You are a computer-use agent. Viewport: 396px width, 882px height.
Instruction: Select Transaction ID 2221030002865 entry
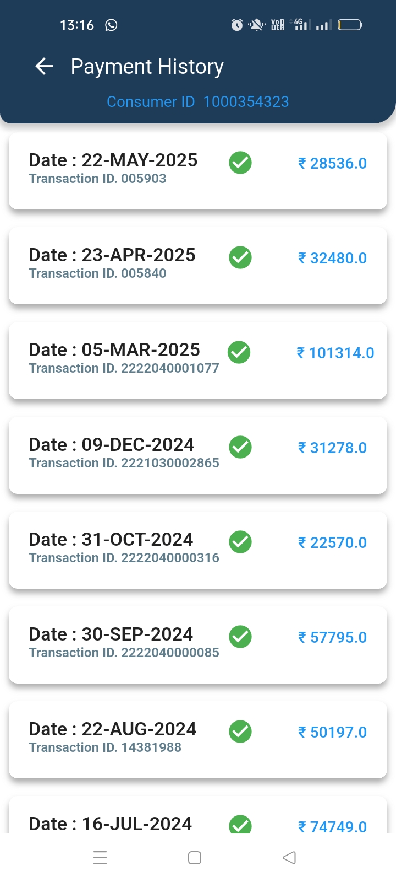pos(124,463)
